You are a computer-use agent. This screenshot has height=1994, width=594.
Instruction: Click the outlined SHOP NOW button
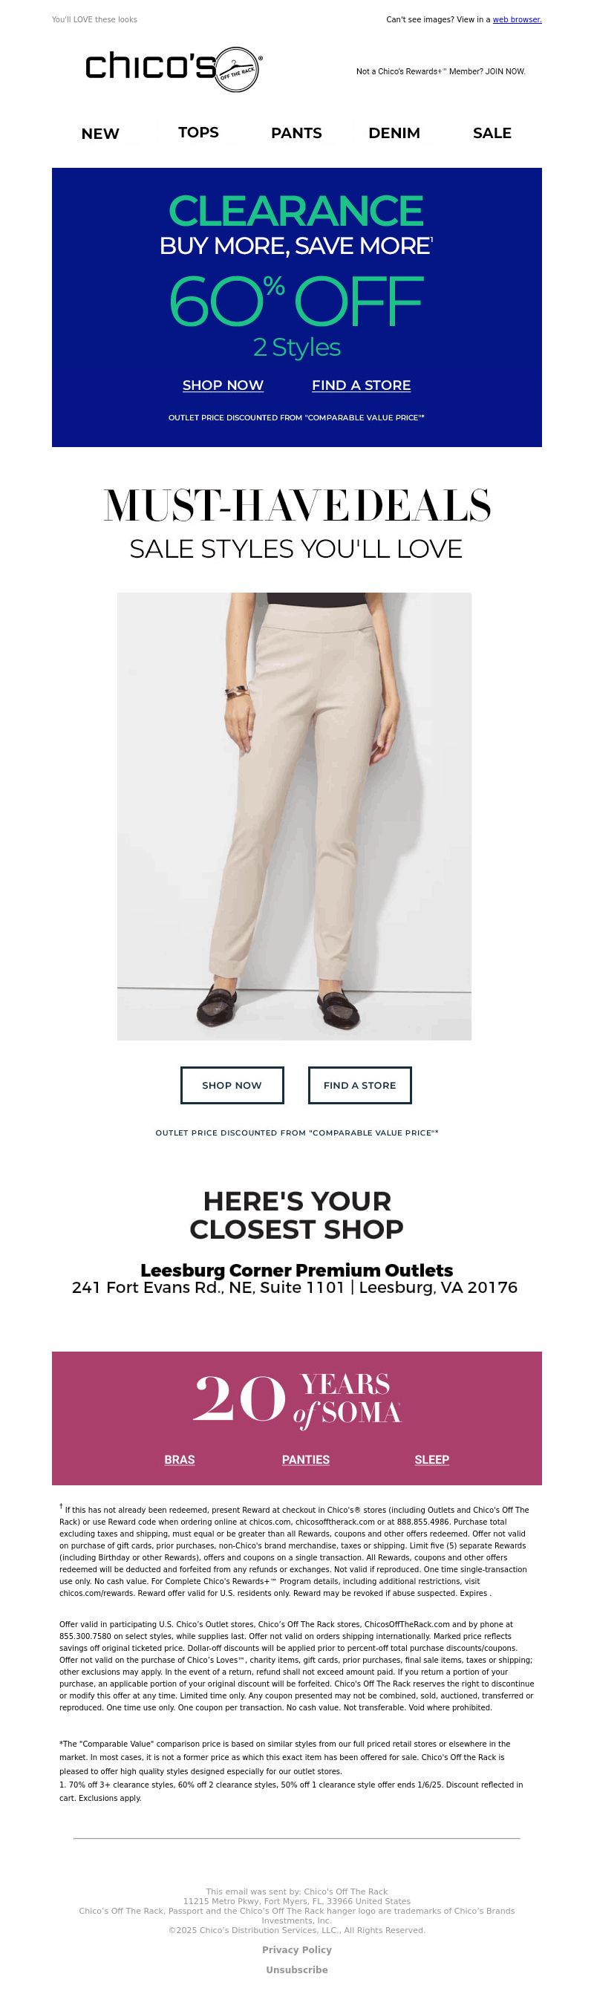point(232,1085)
